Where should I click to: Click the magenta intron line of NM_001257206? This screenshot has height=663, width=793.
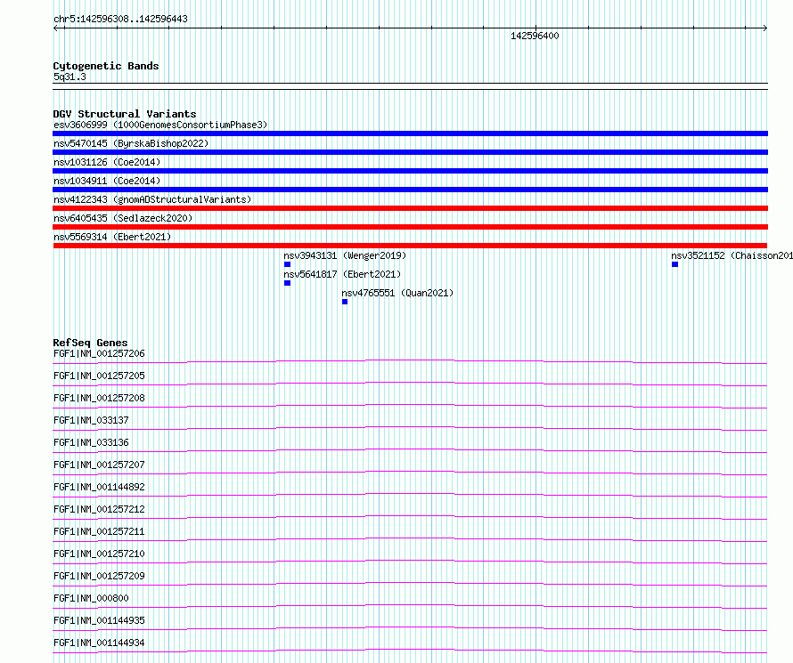(x=410, y=360)
